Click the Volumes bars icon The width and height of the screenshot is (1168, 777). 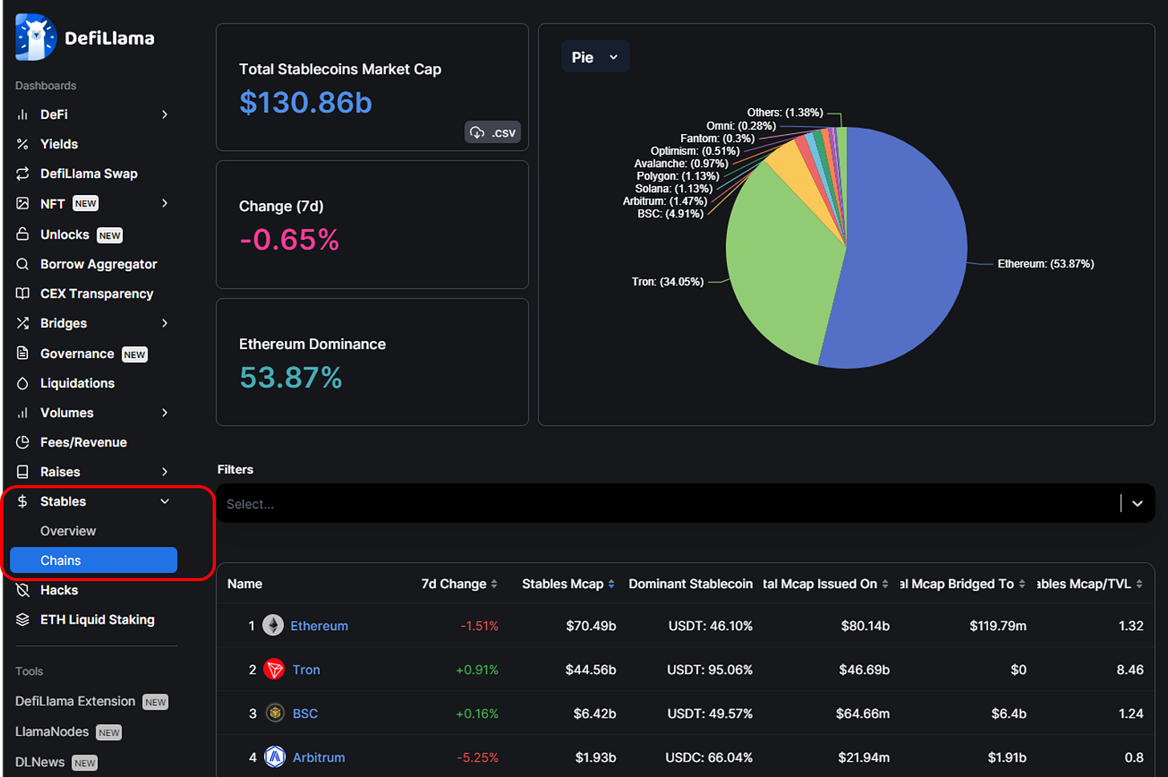(22, 413)
